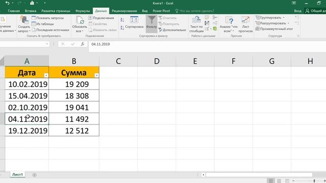Click Промежуточный итог
This screenshot has width=326, height=183.
pyautogui.click(x=274, y=29)
